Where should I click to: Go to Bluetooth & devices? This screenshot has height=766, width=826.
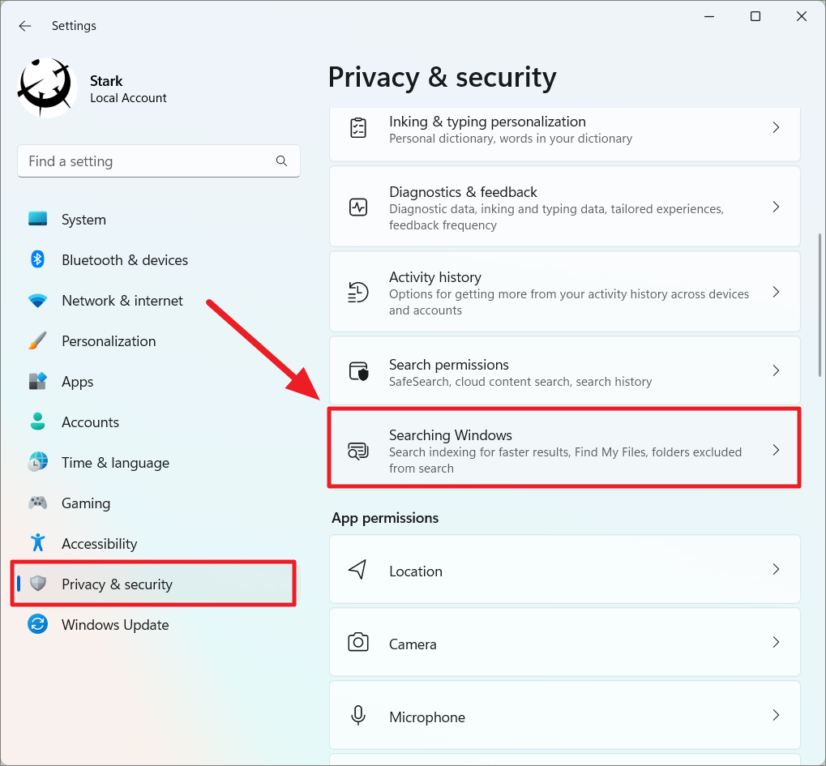(x=125, y=260)
